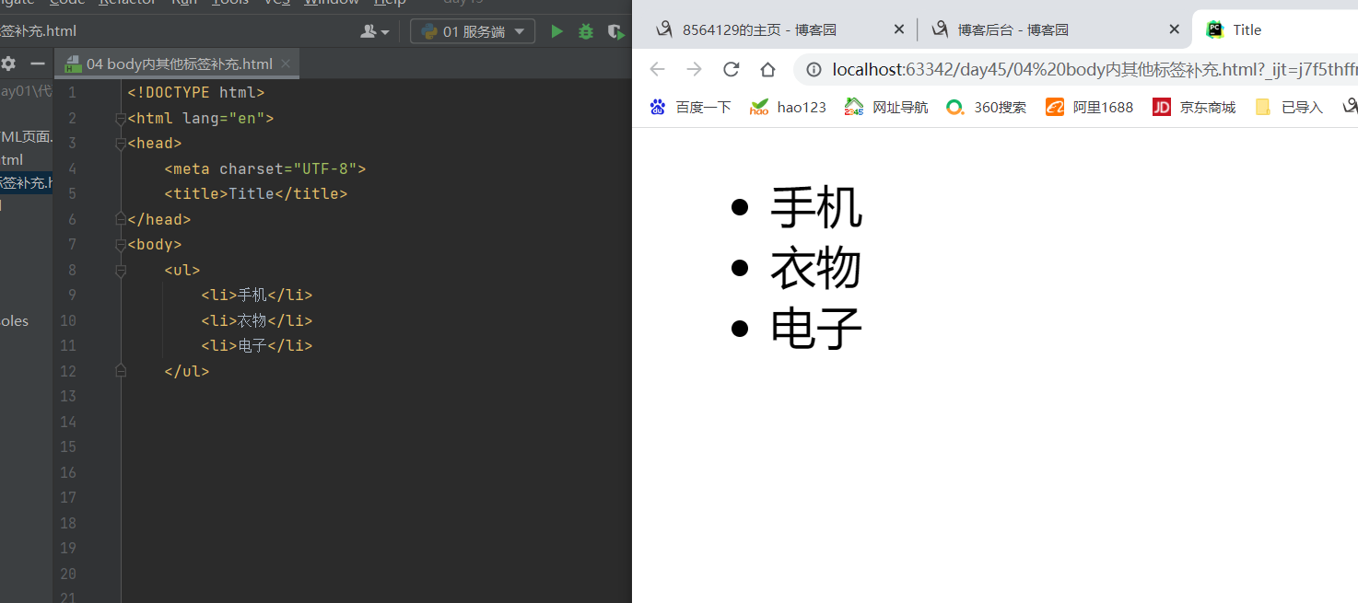
Task: Click the 电子 list item on the page
Action: point(816,328)
